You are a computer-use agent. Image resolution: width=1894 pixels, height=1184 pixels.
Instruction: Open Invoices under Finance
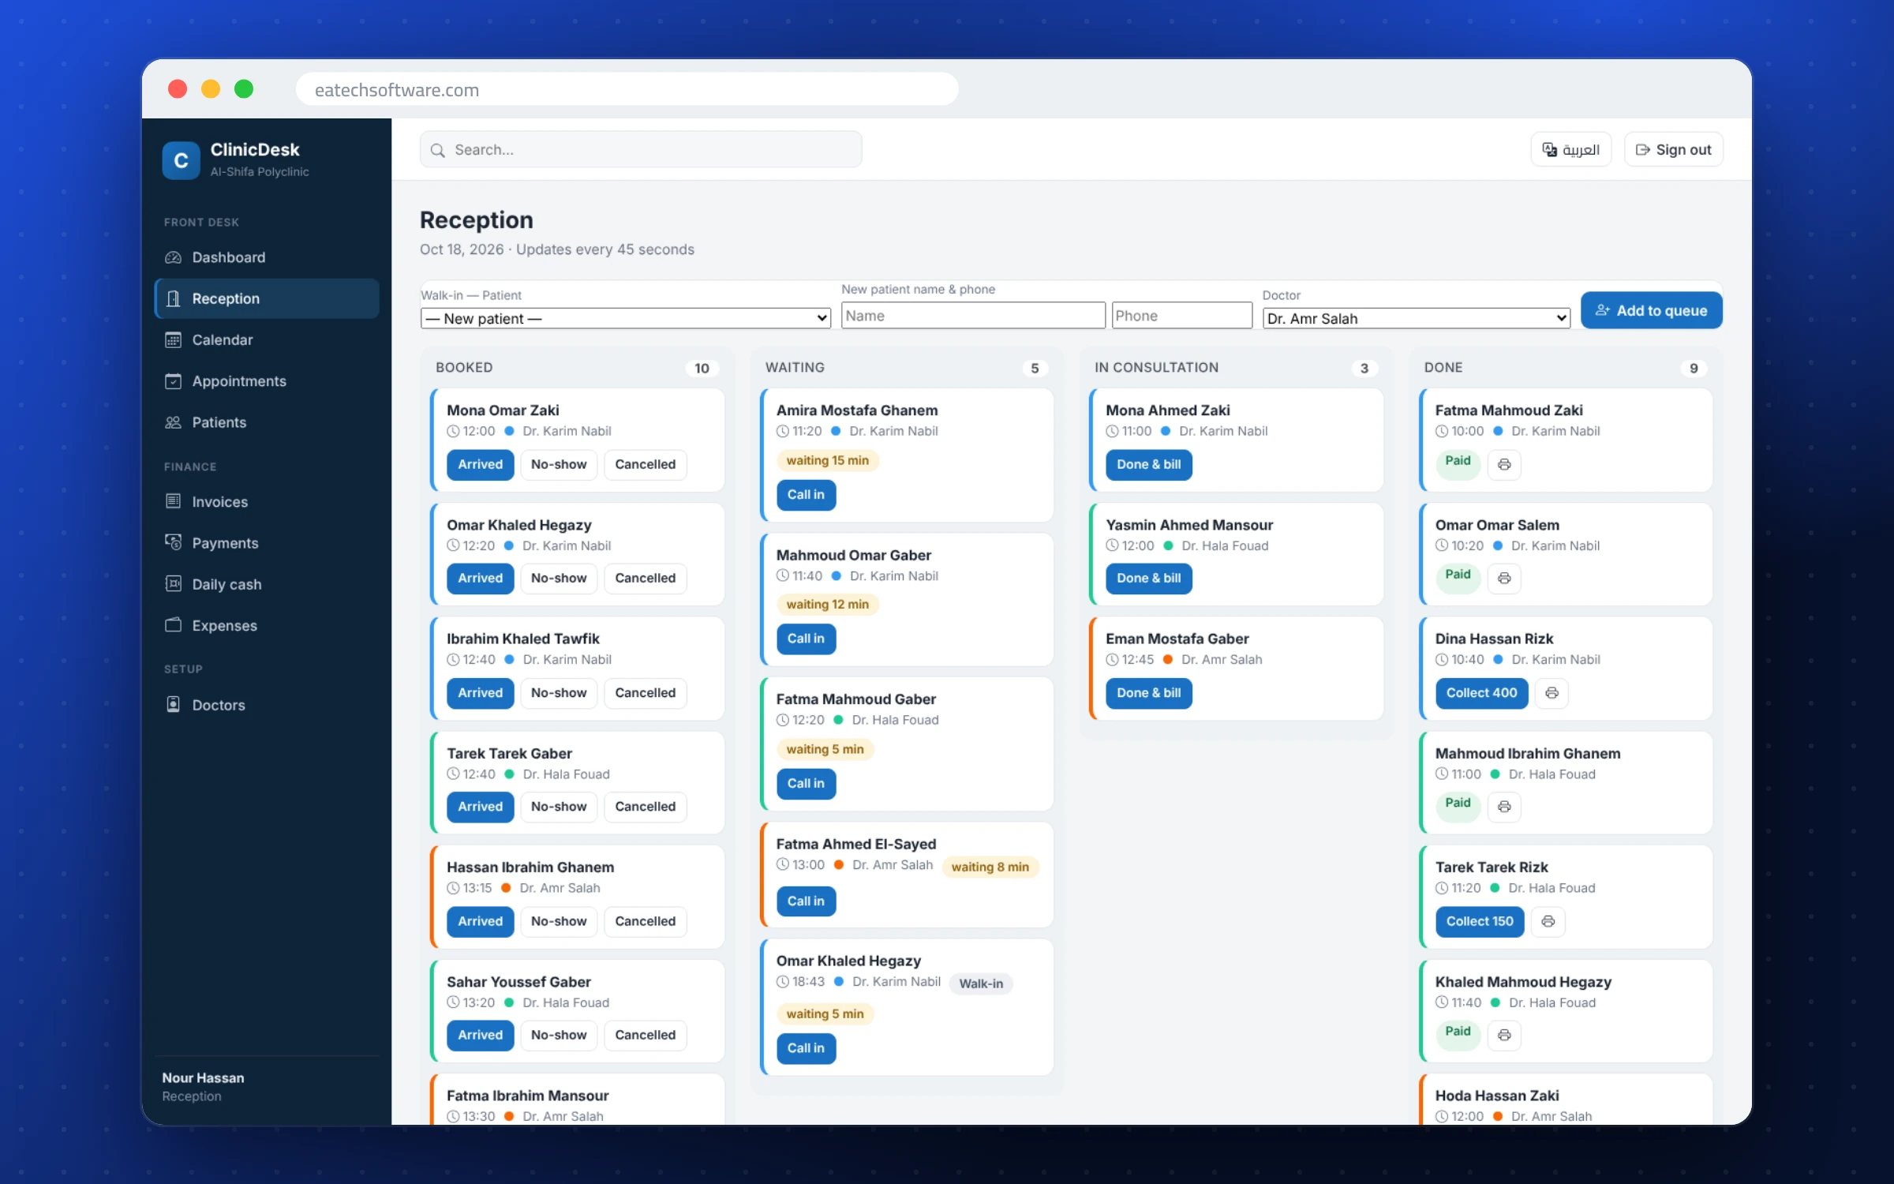(267, 502)
